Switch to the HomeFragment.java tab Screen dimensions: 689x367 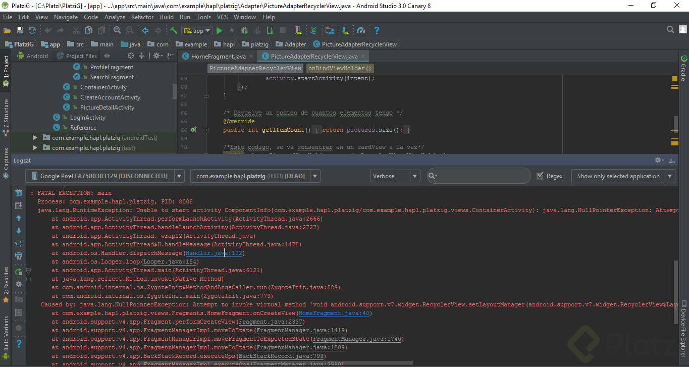pos(218,56)
